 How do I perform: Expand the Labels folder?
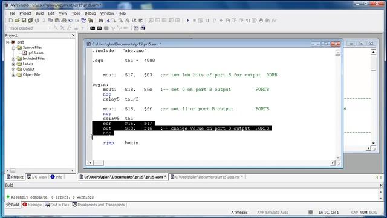tap(13, 64)
